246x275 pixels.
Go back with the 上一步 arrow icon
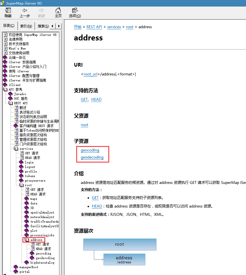point(25,10)
